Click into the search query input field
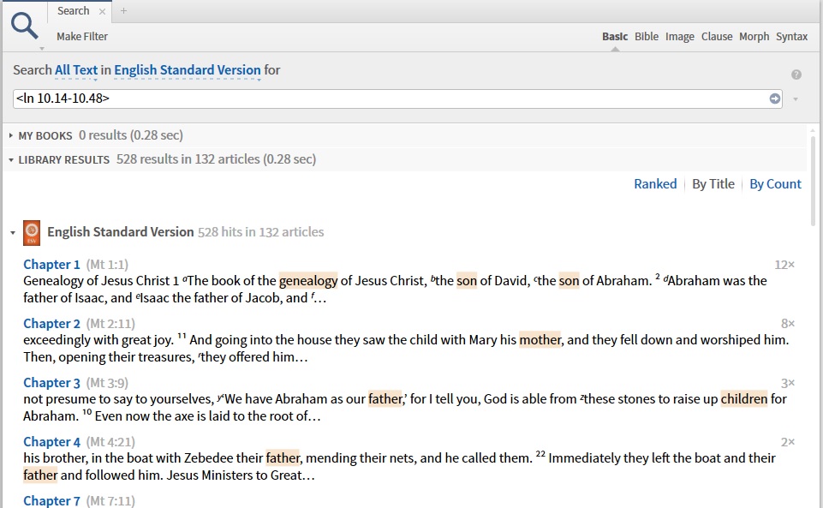This screenshot has height=508, width=823. point(391,99)
